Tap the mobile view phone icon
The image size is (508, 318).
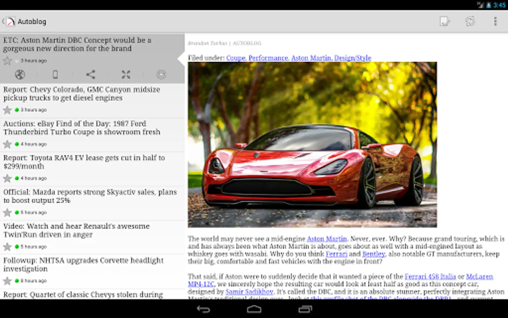click(55, 75)
